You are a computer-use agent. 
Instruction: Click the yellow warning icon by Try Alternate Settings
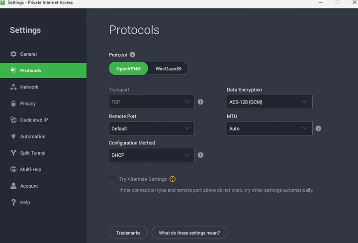pos(173,179)
